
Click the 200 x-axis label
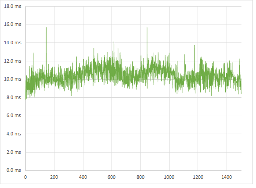point(54,177)
